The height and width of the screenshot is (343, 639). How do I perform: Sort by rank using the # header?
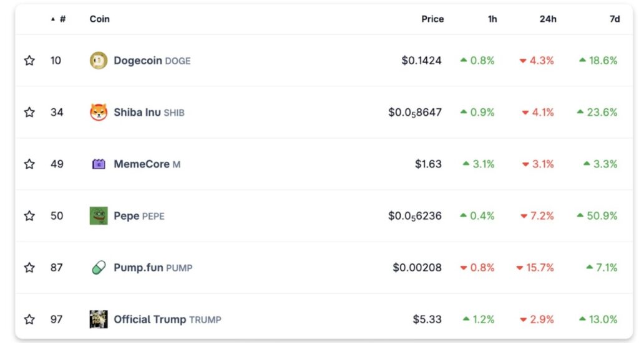[x=61, y=19]
